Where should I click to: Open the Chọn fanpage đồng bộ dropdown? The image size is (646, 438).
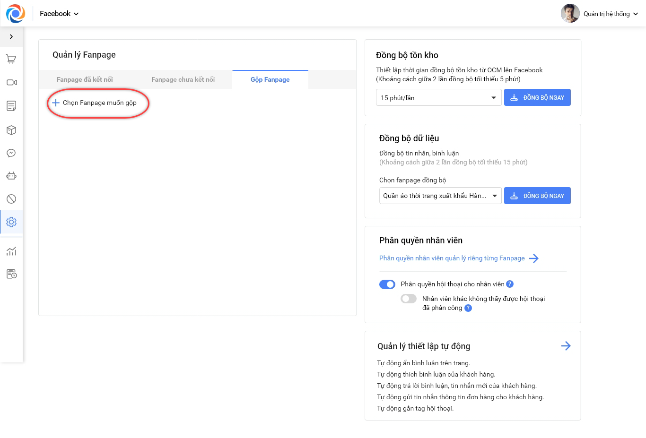[x=440, y=196]
